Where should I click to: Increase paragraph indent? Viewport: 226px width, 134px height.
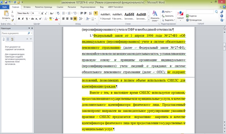85,13
